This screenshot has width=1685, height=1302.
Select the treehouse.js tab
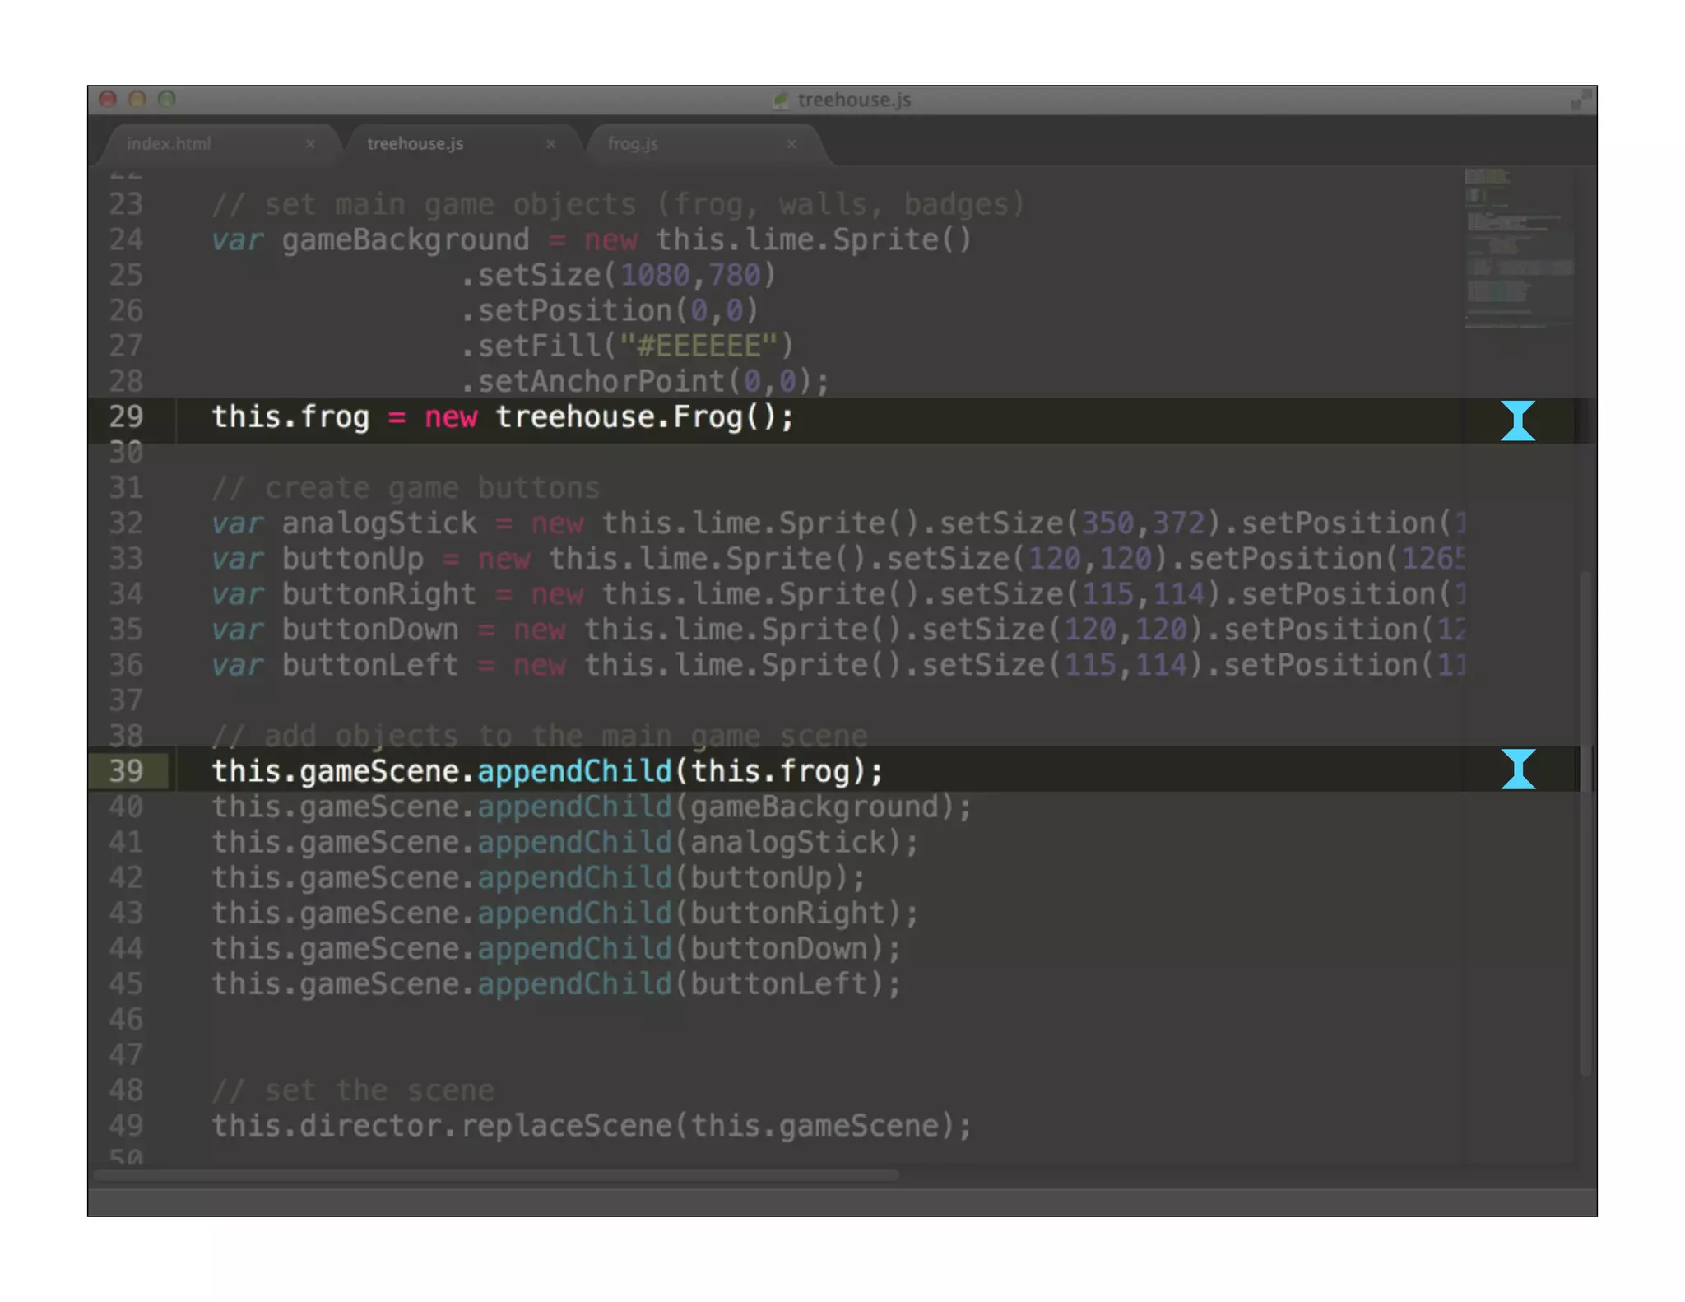pos(415,144)
